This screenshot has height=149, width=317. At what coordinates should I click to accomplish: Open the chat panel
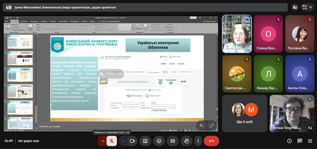[300, 141]
